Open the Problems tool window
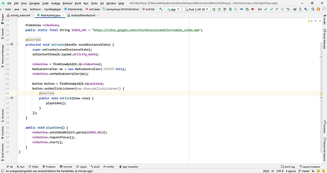Screen dimensions: 327x173 [49, 167]
